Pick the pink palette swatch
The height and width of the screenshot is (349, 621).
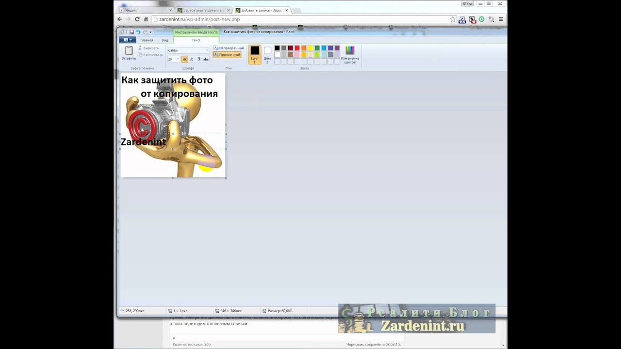pyautogui.click(x=297, y=55)
